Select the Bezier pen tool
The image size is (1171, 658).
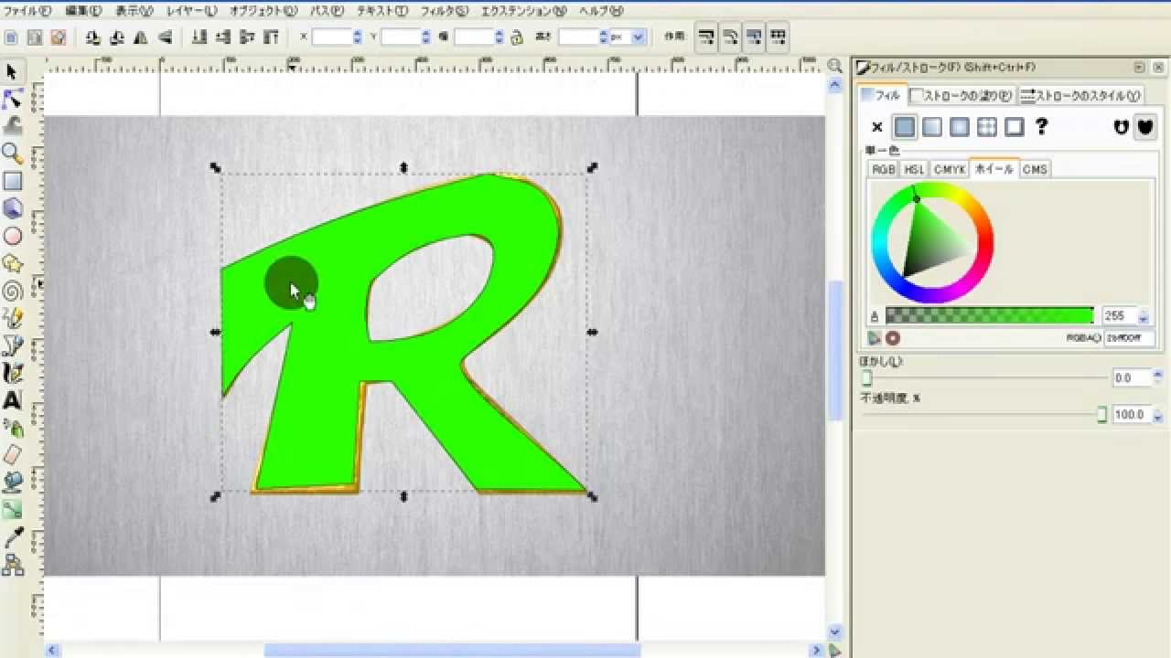click(12, 345)
